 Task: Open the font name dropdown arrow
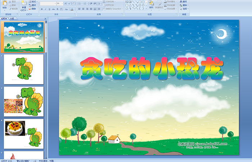coord(55,3)
